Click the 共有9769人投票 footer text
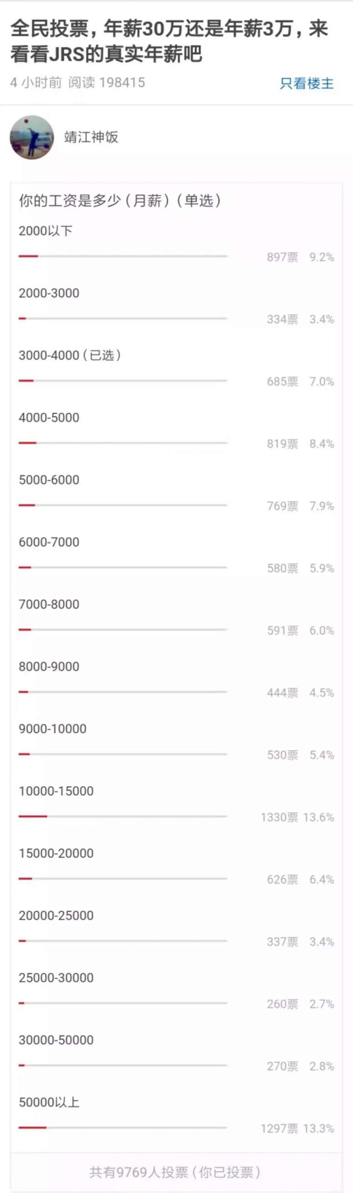The image size is (353, 1193). pos(175,1172)
